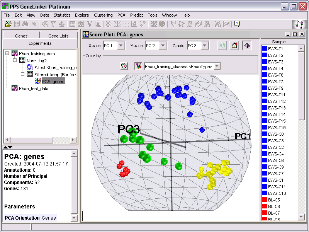This screenshot has height=232, width=309.
Task: Select the Filtered: keep {Bonferr tree item
Action: pos(55,75)
